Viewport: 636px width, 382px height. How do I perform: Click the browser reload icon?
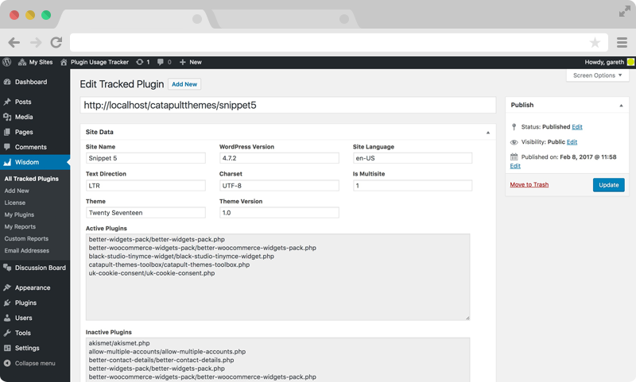(x=56, y=42)
